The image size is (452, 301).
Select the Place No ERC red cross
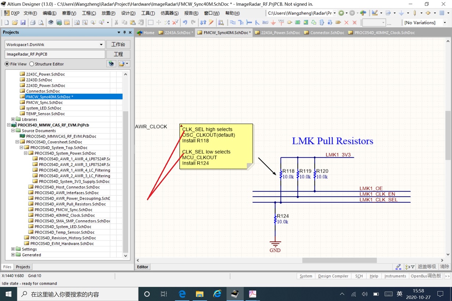coord(346,22)
